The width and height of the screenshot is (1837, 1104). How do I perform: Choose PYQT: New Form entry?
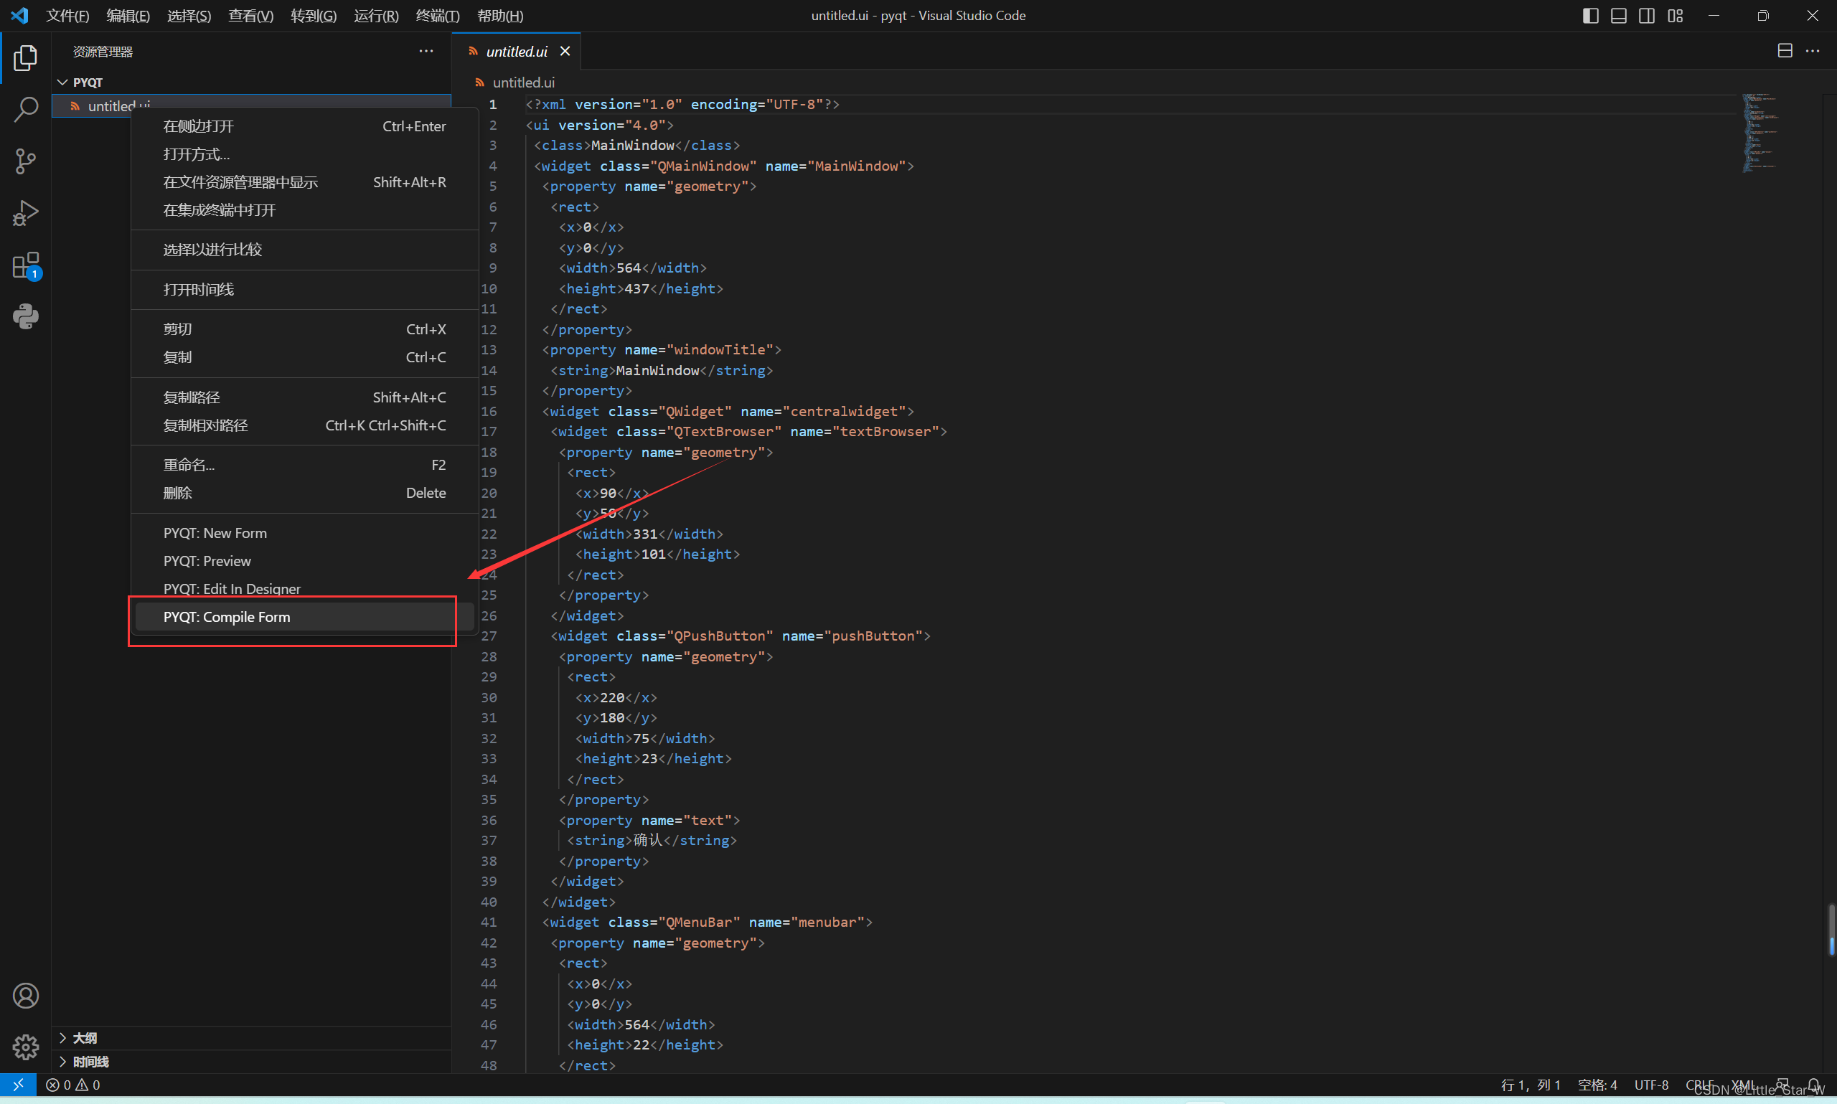[304, 533]
